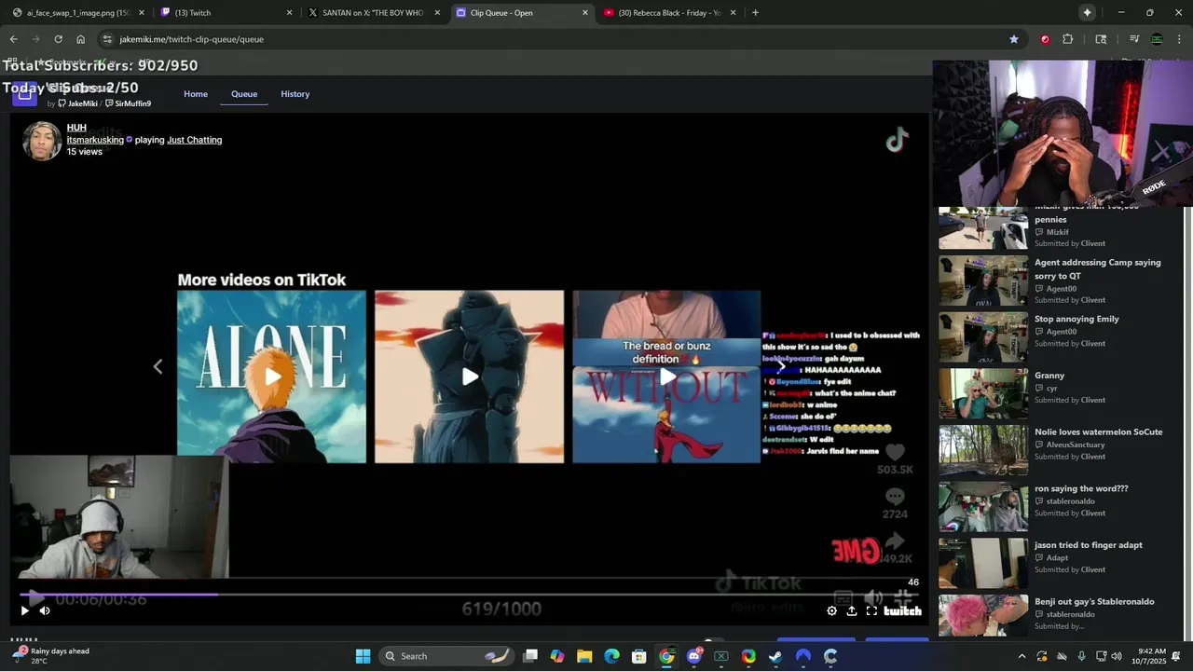The width and height of the screenshot is (1193, 671).
Task: Open the HUH clip title link
Action: click(x=76, y=128)
